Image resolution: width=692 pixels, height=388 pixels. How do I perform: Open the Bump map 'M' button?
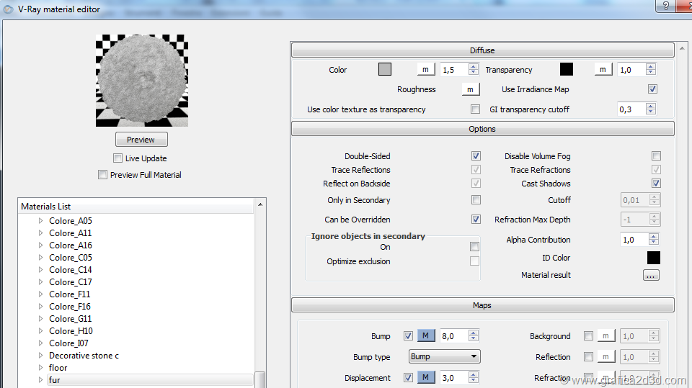point(425,336)
